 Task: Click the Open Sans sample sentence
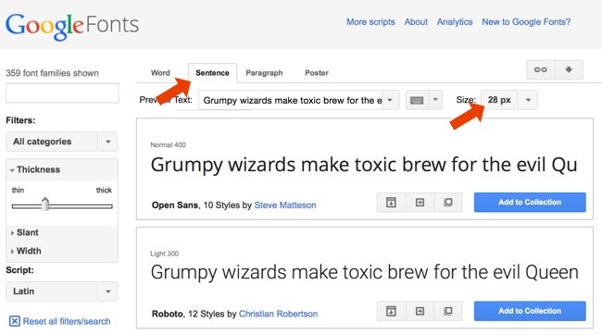click(364, 165)
